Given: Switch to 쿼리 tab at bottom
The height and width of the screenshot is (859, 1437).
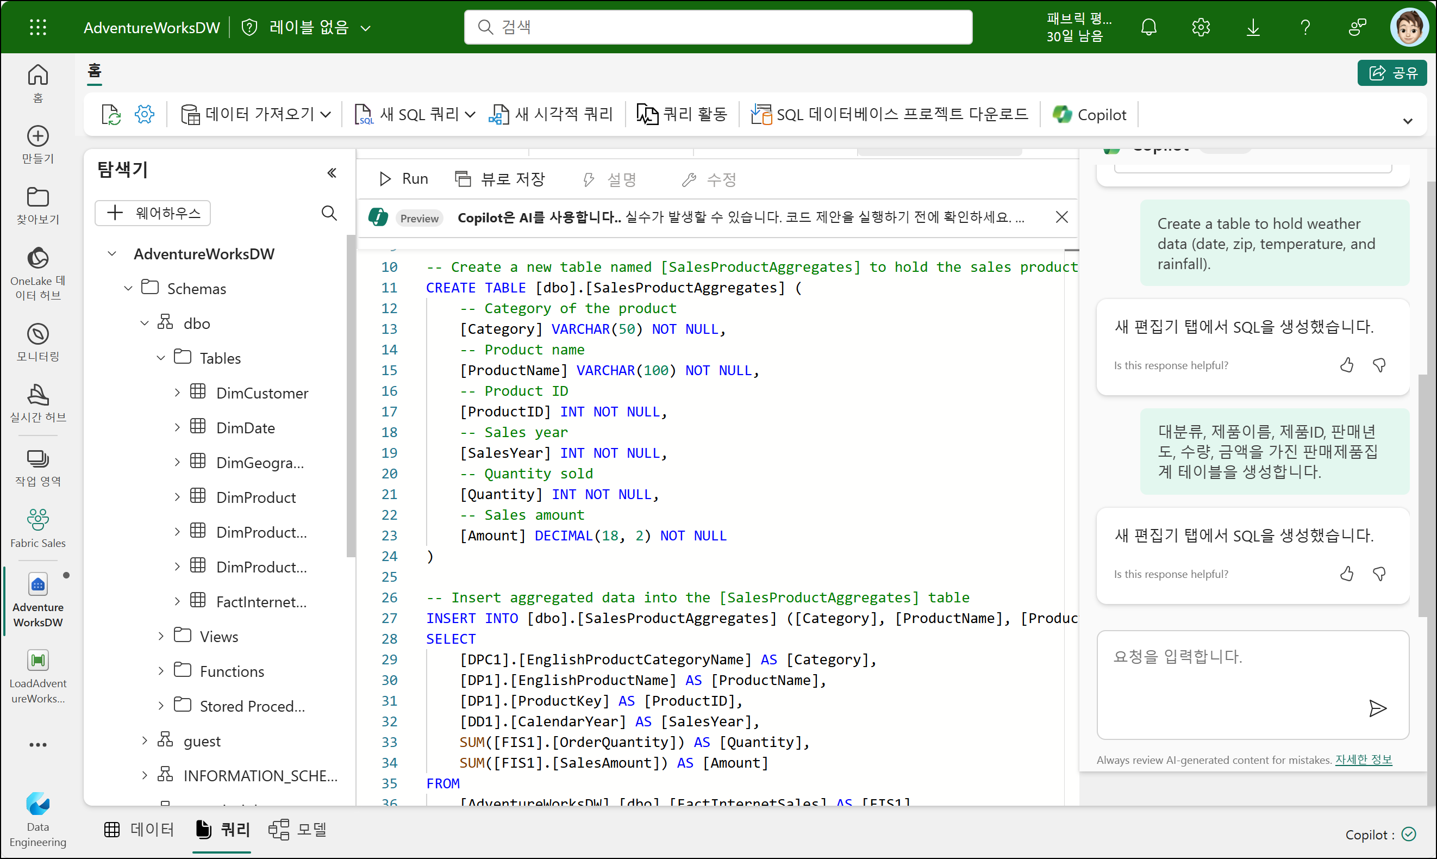Looking at the screenshot, I should [222, 830].
